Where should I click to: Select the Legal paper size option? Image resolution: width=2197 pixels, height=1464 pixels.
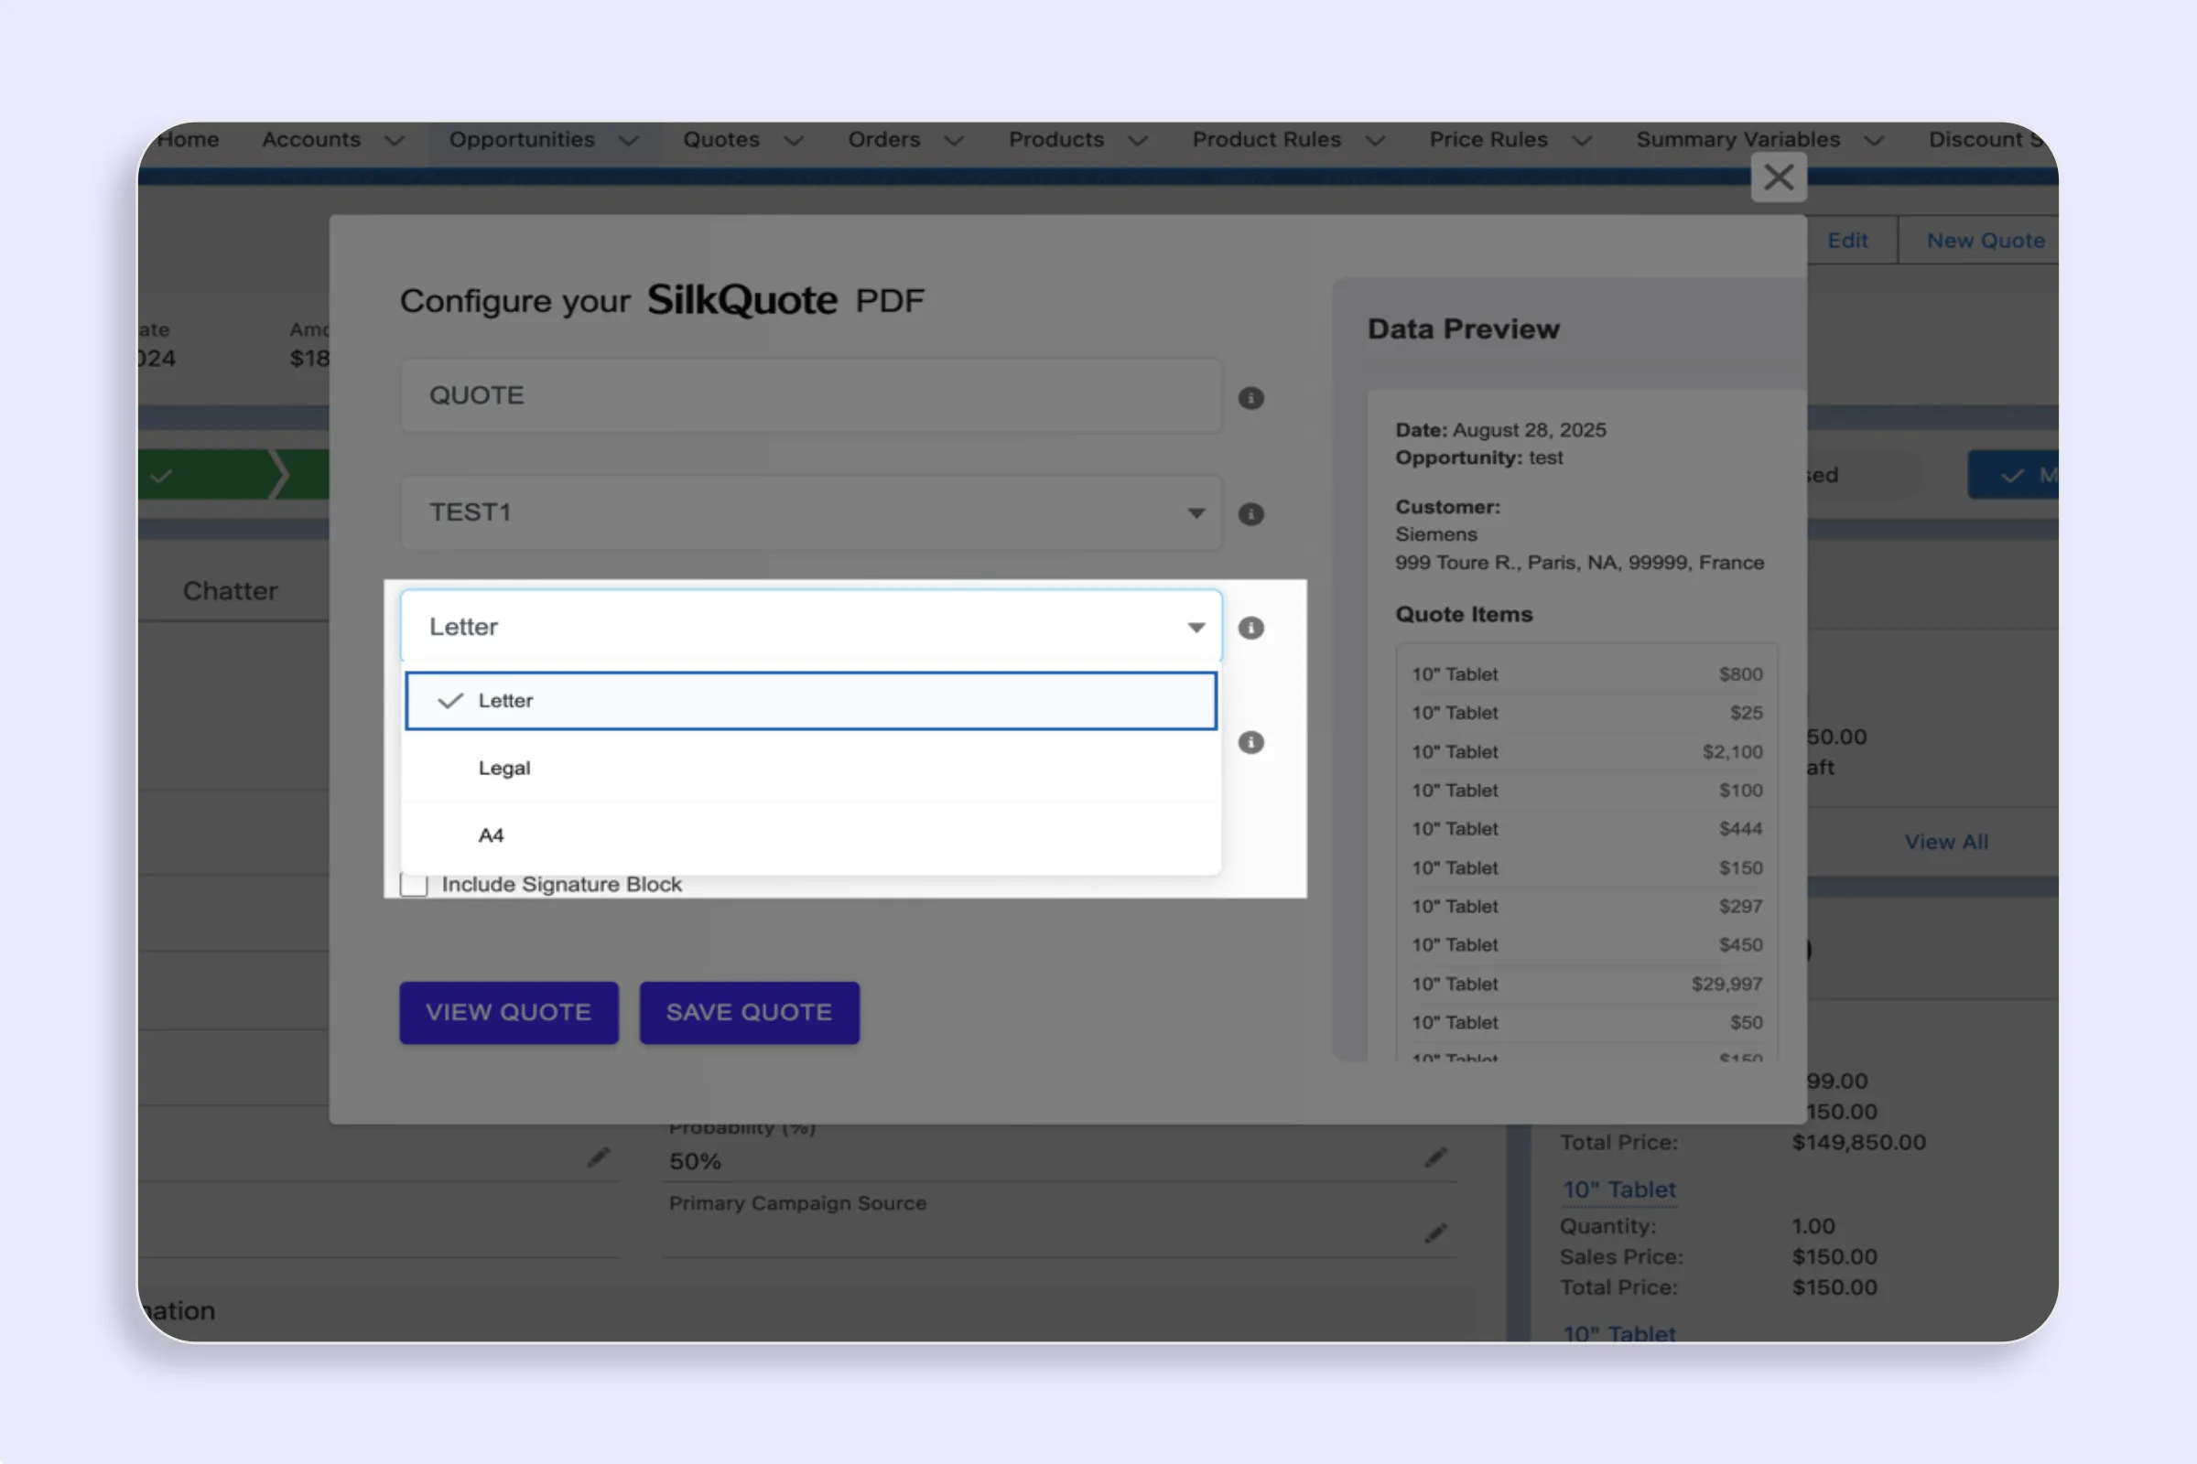tap(504, 769)
